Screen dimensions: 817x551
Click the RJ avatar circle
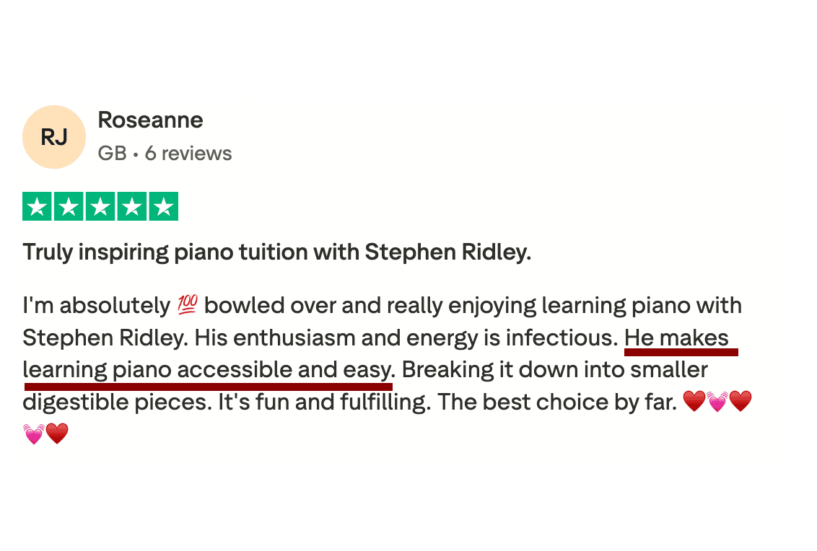(x=54, y=137)
